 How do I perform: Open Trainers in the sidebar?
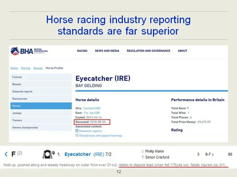(x=41, y=120)
